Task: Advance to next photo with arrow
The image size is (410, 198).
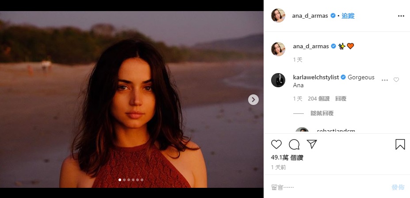Action: pos(253,100)
